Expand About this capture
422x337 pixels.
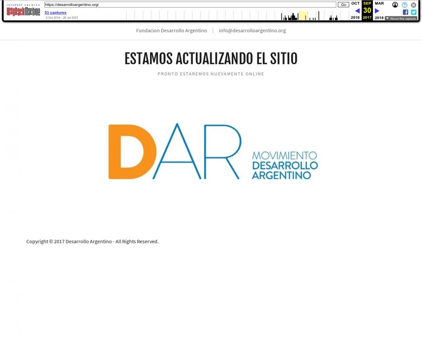coord(401,18)
